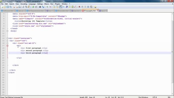Toggle INS insert mode in status bar

[x=169, y=97]
